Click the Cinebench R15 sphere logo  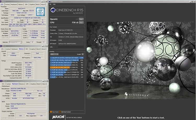53,10
